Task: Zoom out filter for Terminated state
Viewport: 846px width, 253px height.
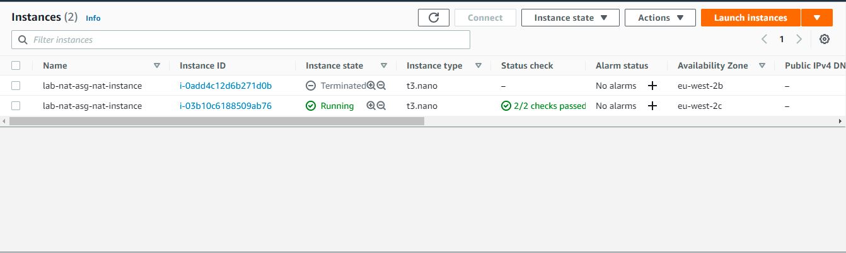Action: click(x=381, y=86)
